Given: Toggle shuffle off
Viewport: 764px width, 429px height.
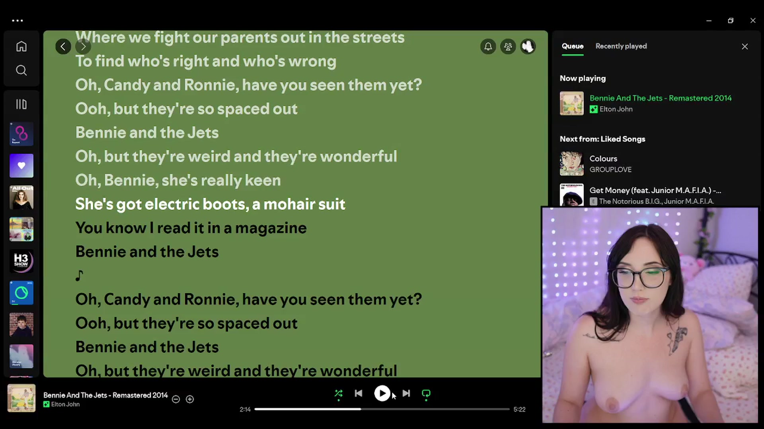Looking at the screenshot, I should (x=339, y=394).
